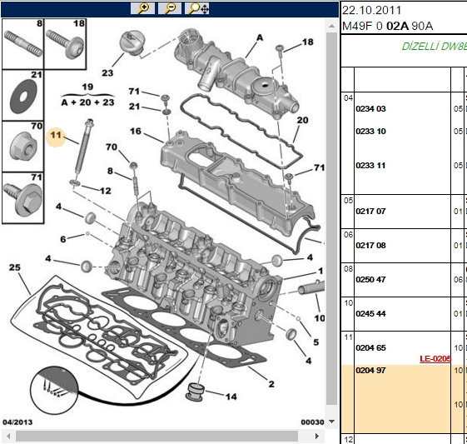Click the zoom and pan magnifier icon
This screenshot has height=444, width=467.
(196, 8)
